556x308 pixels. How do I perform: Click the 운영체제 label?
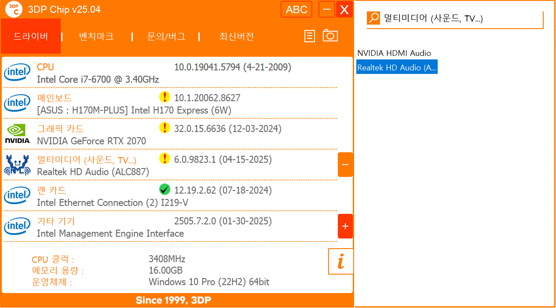pyautogui.click(x=51, y=282)
